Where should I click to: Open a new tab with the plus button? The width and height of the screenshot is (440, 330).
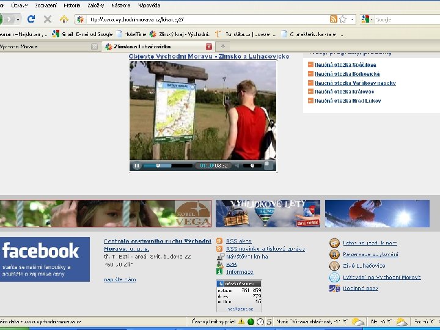(x=223, y=46)
